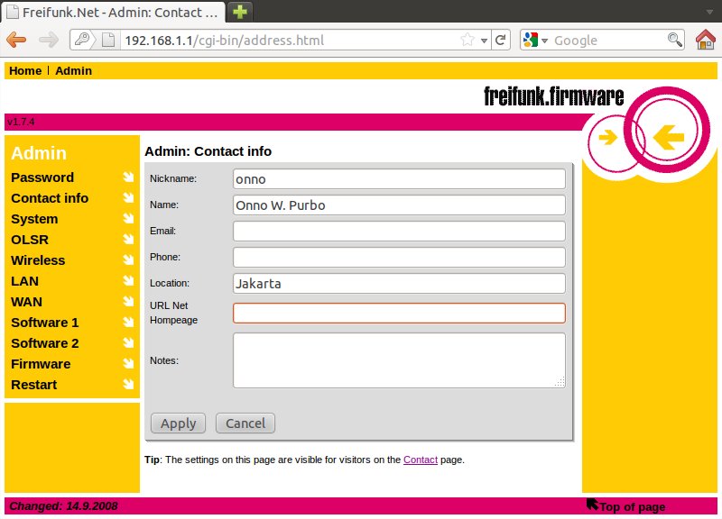Image resolution: width=722 pixels, height=519 pixels.
Task: Open a new tab with the plus icon
Action: coord(240,12)
